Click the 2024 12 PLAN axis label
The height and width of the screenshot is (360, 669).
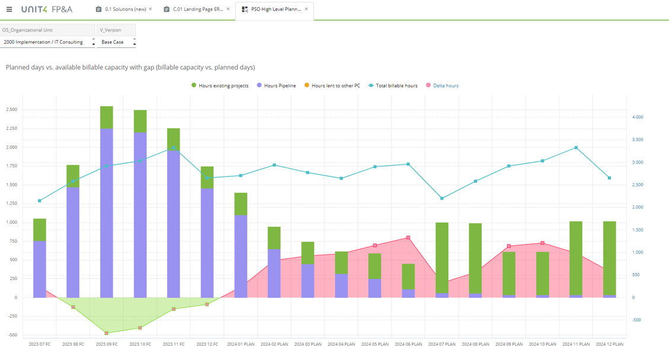(610, 344)
